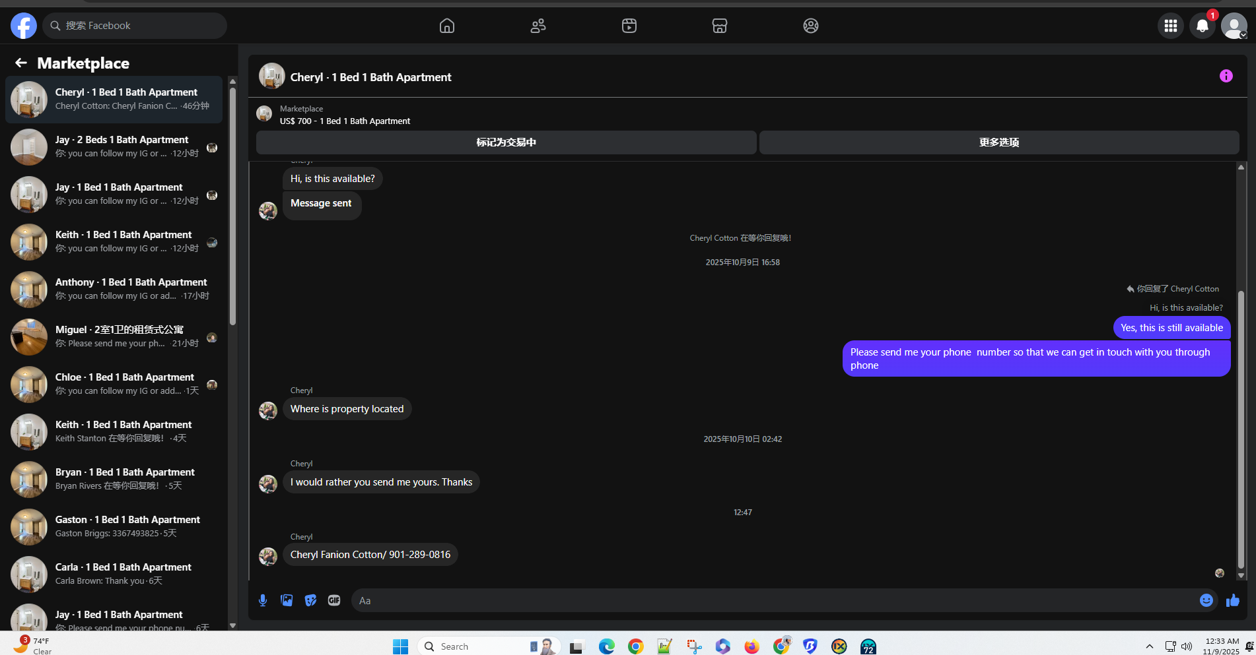Click 'Cheryl Fanion Cotton/ 901-289-0816' message

pyautogui.click(x=370, y=555)
